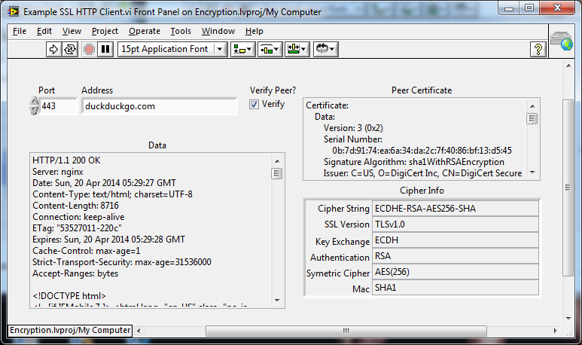Open the Operate menu

pyautogui.click(x=144, y=31)
